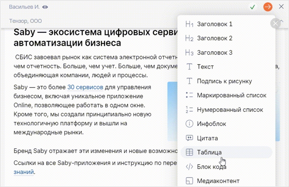Viewport: 289px width, 187px height.
Task: Click the T icon beside Подпись к рисунку
Action: point(189,81)
